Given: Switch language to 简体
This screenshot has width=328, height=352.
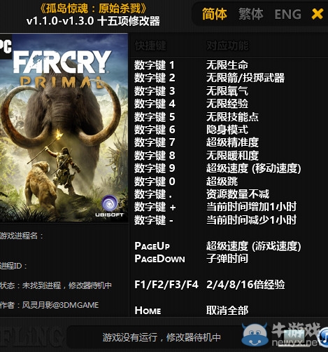Looking at the screenshot, I should (x=215, y=14).
